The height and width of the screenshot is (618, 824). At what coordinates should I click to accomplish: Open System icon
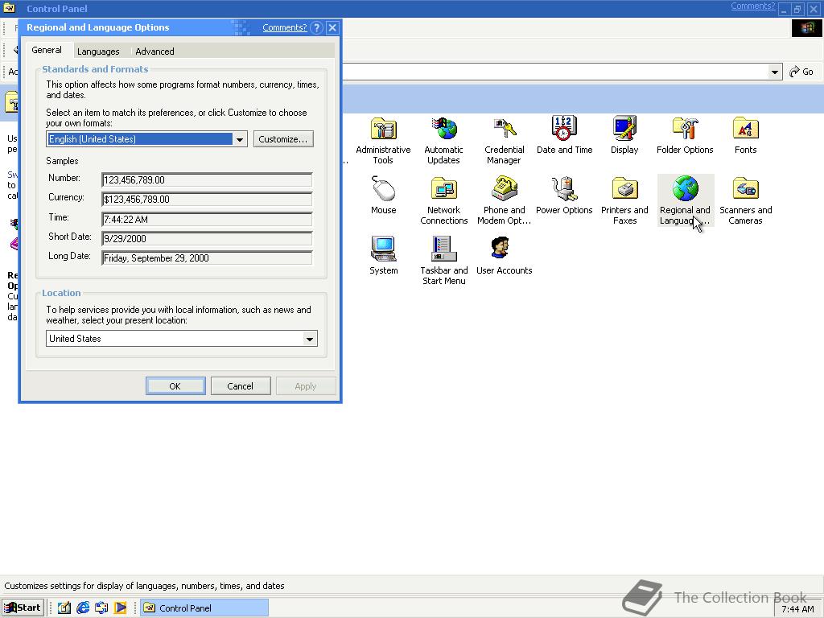click(383, 249)
